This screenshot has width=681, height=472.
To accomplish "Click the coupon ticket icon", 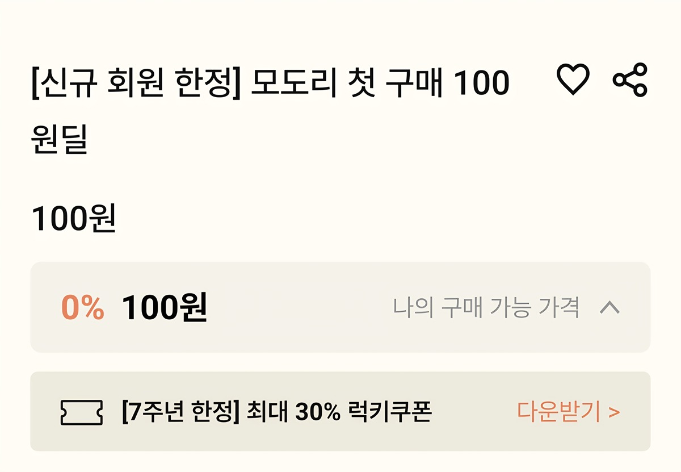I will (x=81, y=412).
